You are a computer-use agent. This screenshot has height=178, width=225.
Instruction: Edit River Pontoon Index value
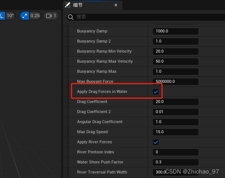tap(175, 152)
